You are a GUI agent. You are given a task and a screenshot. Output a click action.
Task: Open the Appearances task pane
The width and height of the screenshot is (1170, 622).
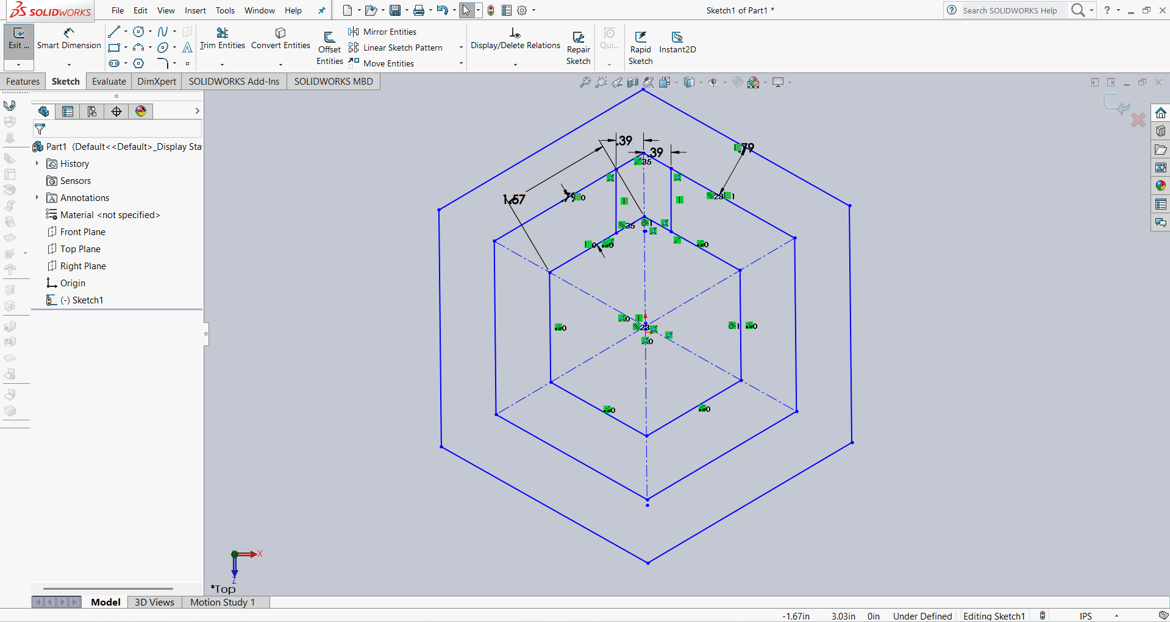pos(1160,185)
